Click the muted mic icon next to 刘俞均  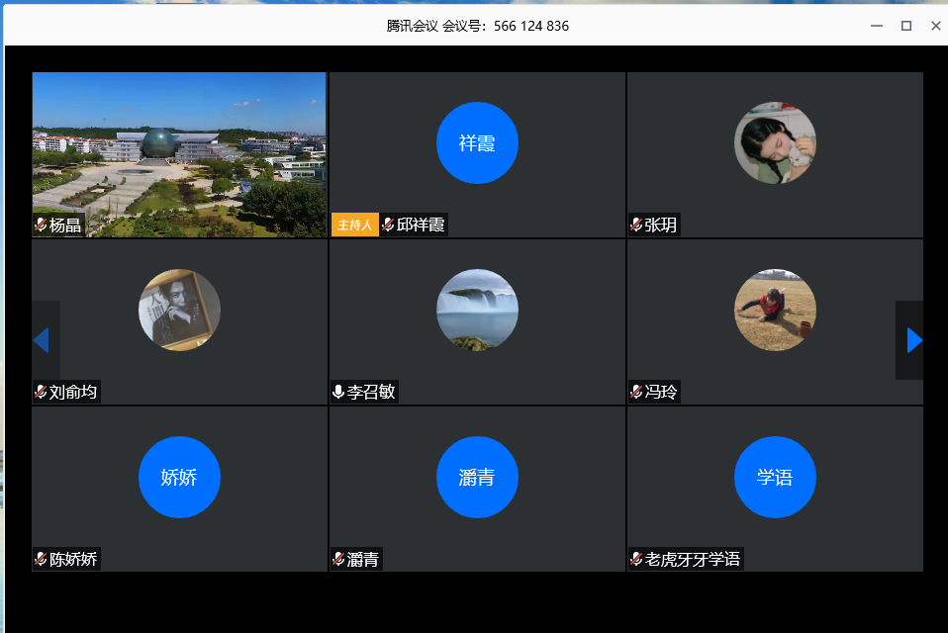point(41,393)
